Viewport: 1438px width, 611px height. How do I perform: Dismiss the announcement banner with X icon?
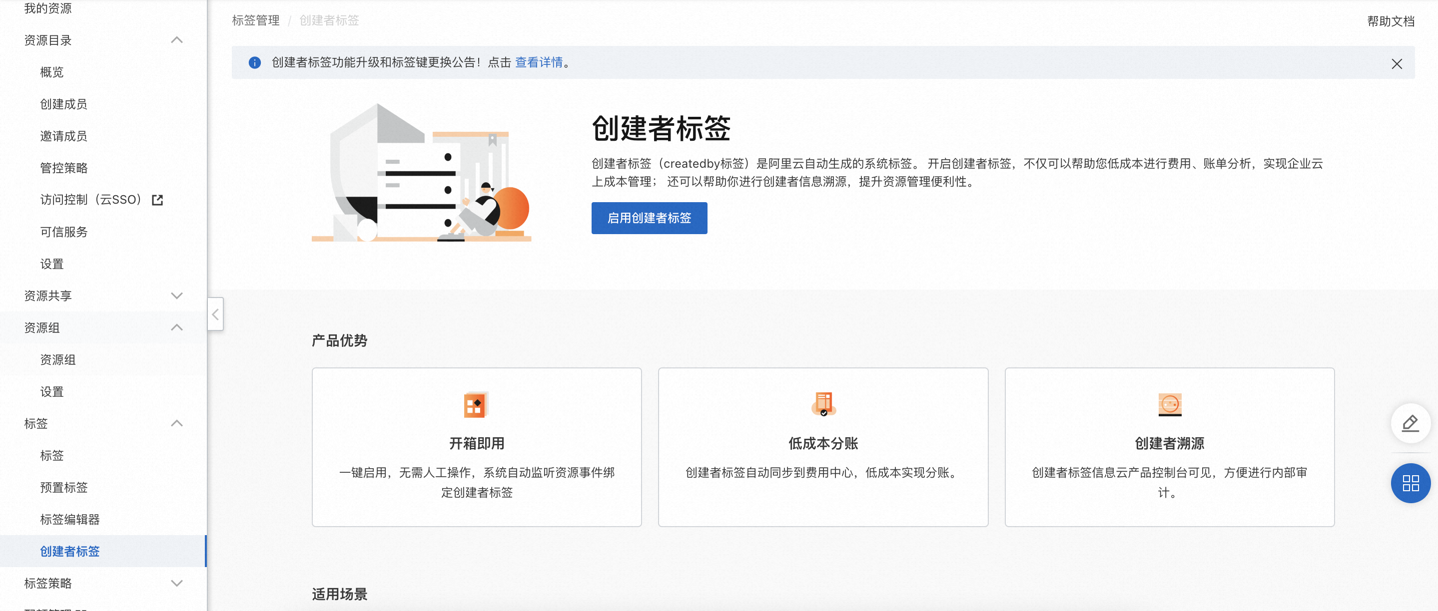pyautogui.click(x=1396, y=63)
